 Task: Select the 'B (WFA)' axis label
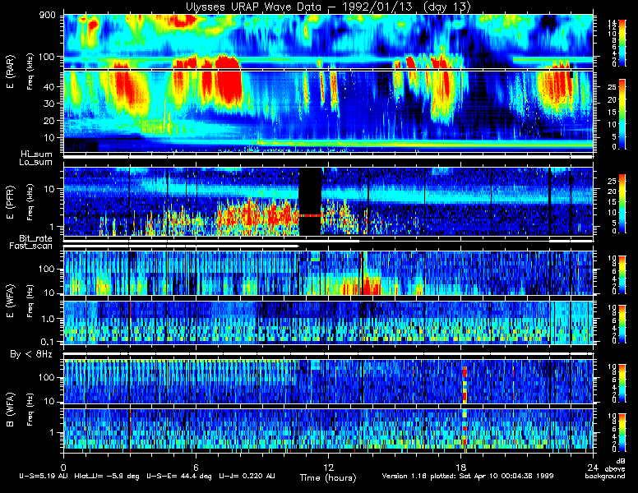tap(10, 409)
